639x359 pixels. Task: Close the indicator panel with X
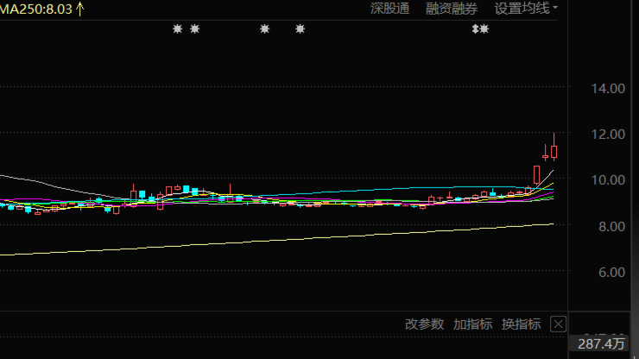pos(558,324)
